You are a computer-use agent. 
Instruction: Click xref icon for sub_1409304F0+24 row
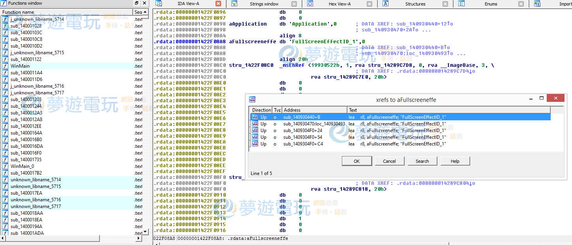(255, 131)
